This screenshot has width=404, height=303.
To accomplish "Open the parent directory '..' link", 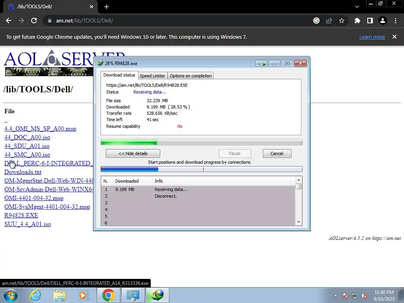I will [x=6, y=120].
